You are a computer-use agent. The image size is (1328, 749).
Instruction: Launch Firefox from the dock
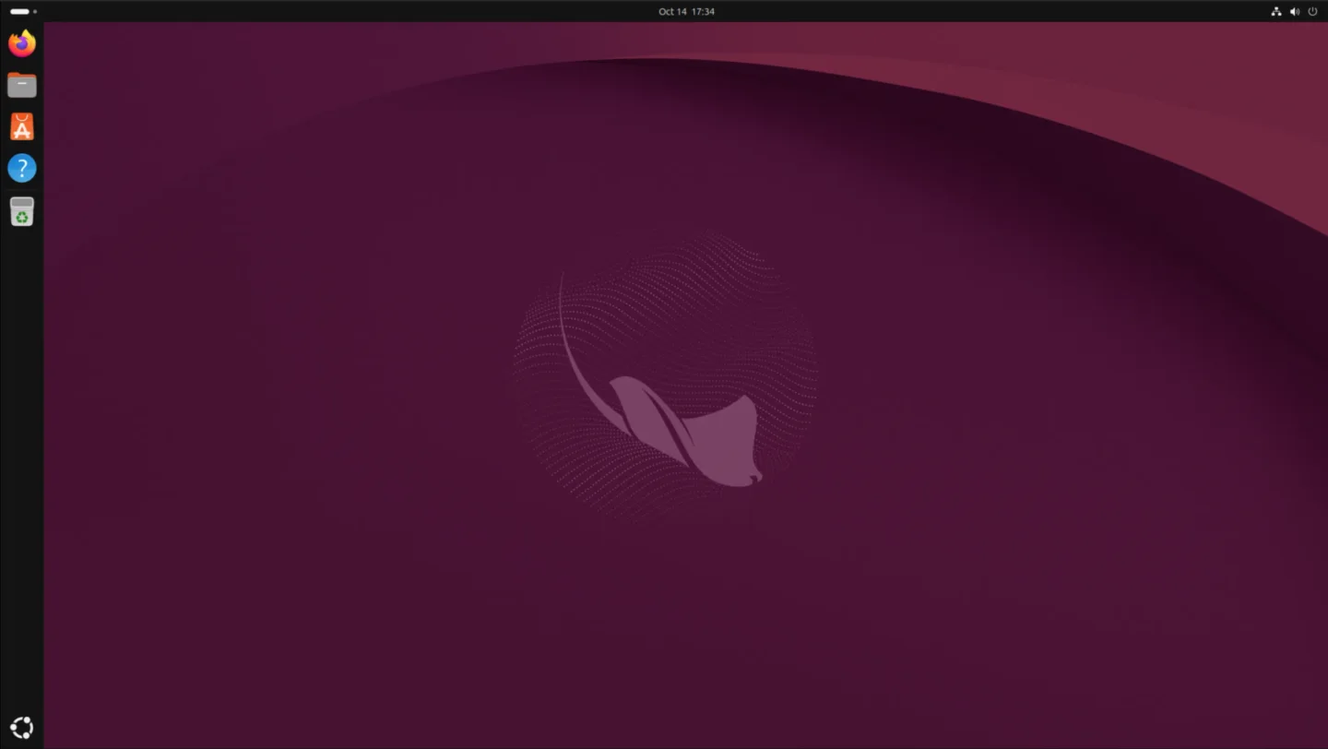coord(21,43)
